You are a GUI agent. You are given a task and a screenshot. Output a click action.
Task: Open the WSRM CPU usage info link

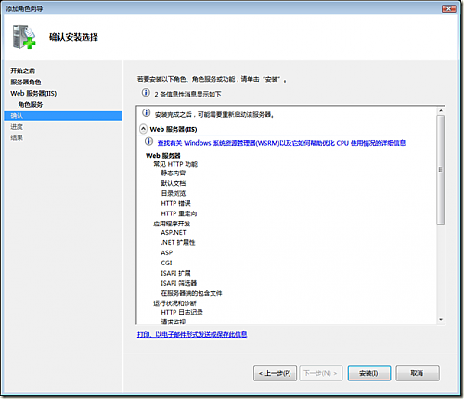coord(281,143)
